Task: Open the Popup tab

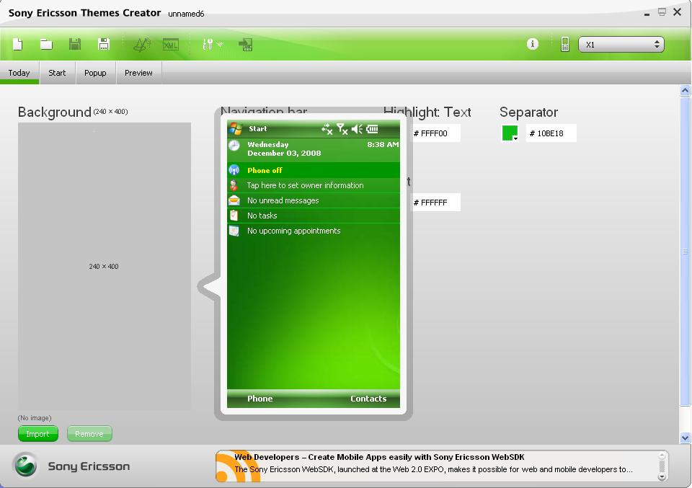Action: click(95, 73)
